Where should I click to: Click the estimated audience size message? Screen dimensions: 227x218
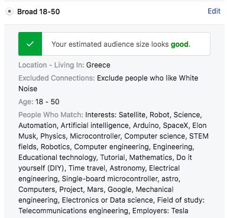pos(121,44)
